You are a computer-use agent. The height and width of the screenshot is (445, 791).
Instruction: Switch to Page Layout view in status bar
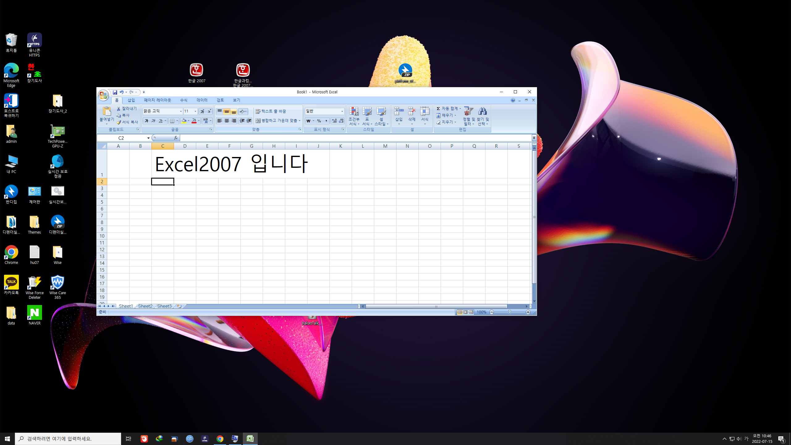pyautogui.click(x=466, y=312)
